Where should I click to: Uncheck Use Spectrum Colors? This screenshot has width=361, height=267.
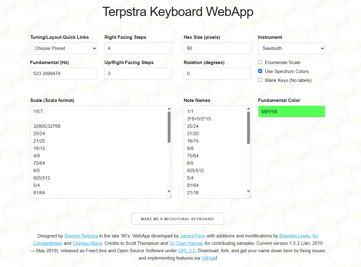pos(260,71)
